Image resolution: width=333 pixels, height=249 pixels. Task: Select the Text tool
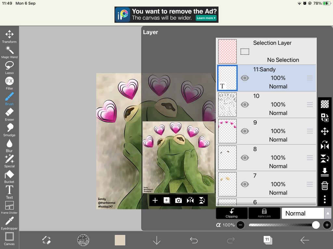(x=9, y=192)
